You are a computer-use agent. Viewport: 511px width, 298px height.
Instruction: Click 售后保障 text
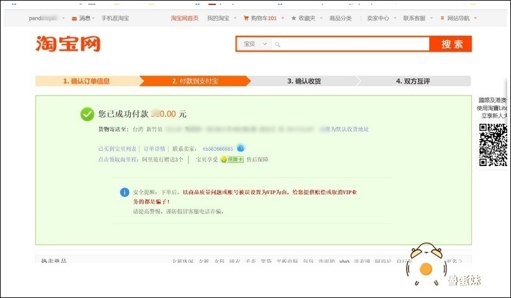coord(257,160)
